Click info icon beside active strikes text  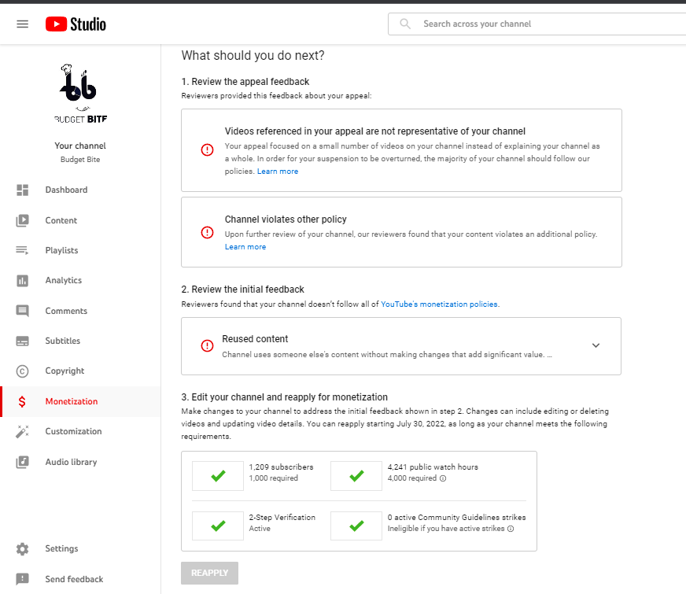[x=511, y=529]
